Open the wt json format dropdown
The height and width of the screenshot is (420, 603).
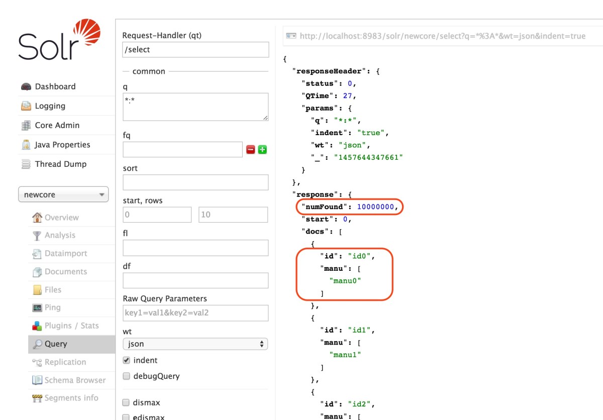195,344
